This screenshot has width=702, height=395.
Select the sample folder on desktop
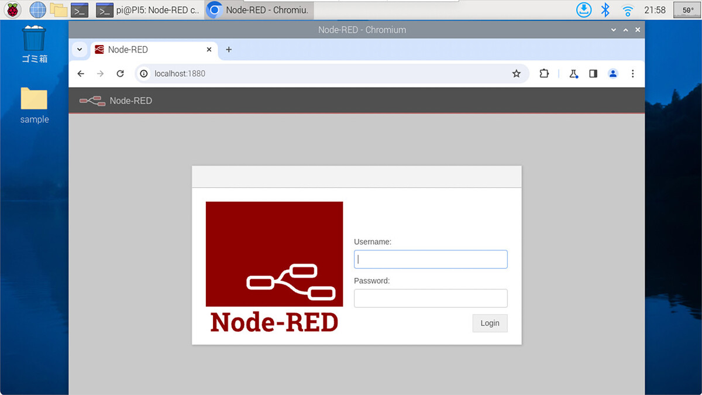click(x=34, y=105)
